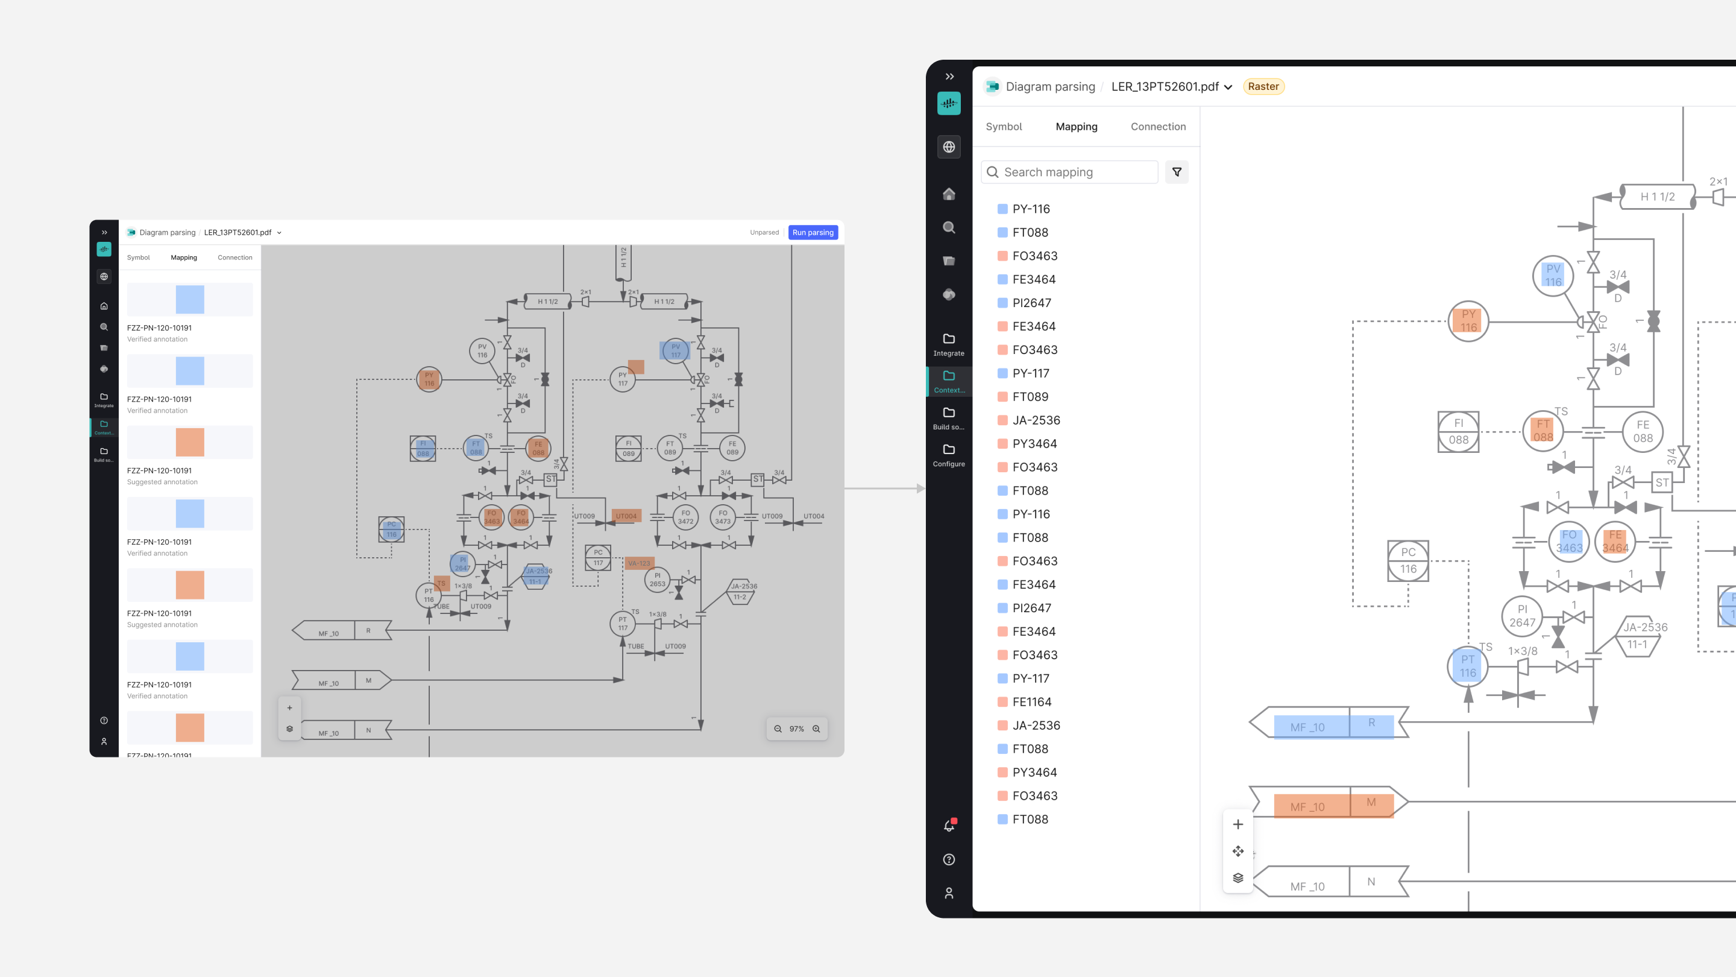Click zoom-in magnifier next to 97%

(816, 729)
